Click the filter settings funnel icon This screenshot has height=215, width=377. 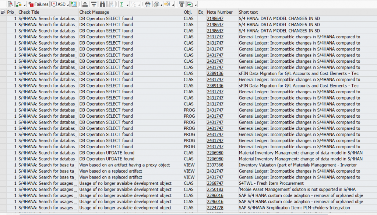(x=181, y=4)
